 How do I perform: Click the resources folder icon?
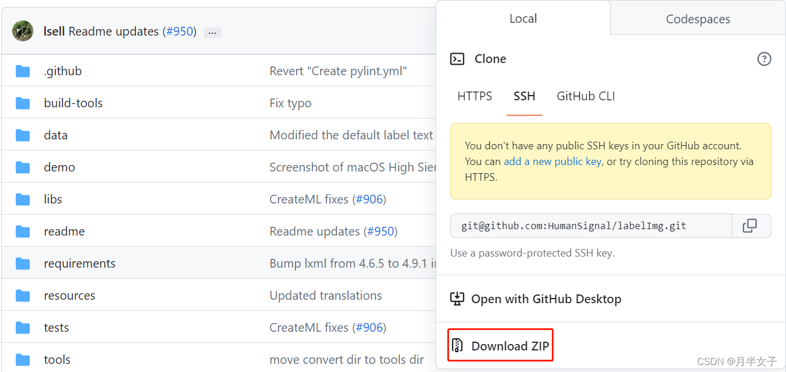tap(23, 296)
